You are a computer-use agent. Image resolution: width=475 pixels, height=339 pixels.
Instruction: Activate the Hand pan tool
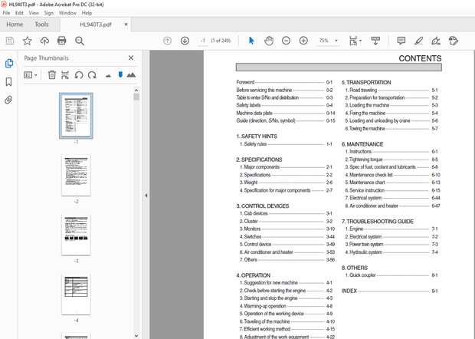tap(269, 41)
